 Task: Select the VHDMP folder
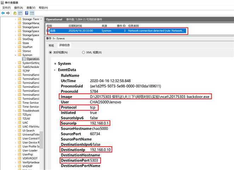28,166
